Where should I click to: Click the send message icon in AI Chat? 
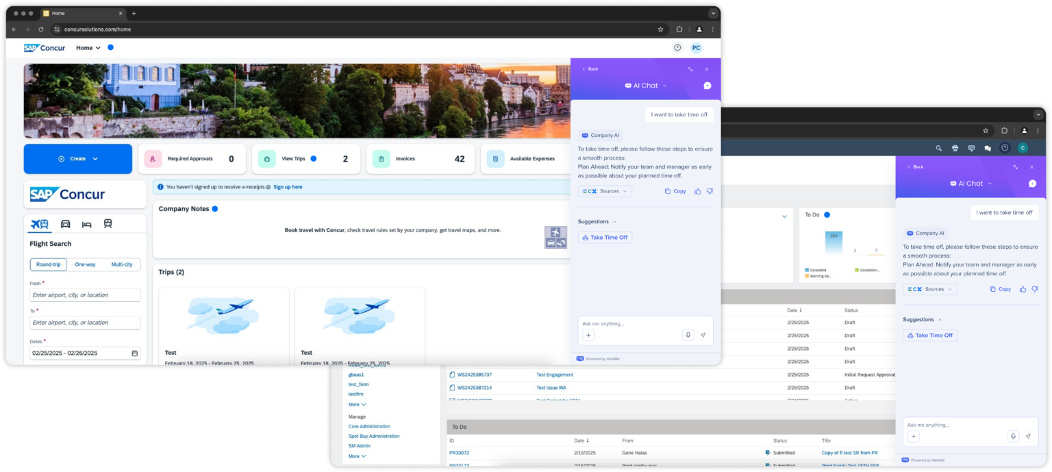coord(703,335)
